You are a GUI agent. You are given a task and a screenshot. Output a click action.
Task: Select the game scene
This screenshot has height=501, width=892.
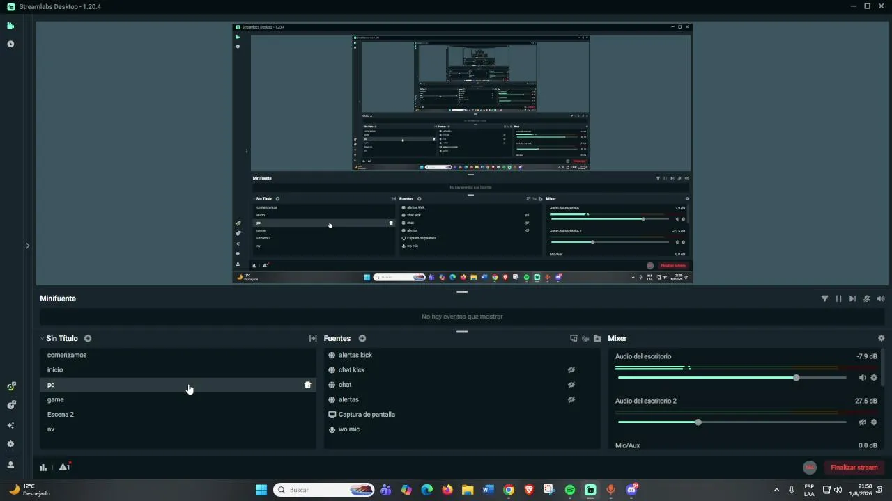(178, 400)
